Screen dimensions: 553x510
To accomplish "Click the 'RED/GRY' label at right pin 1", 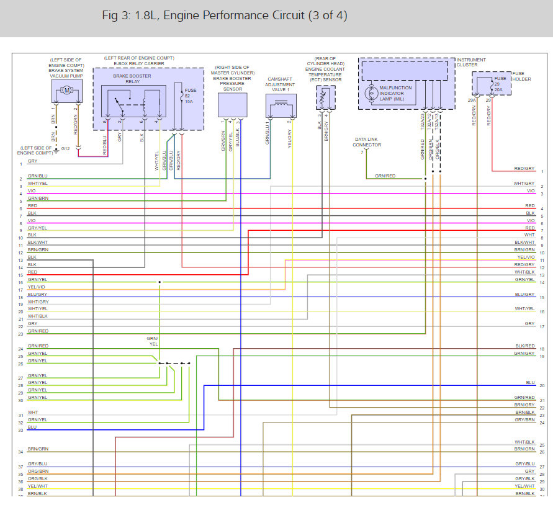I will (x=524, y=169).
